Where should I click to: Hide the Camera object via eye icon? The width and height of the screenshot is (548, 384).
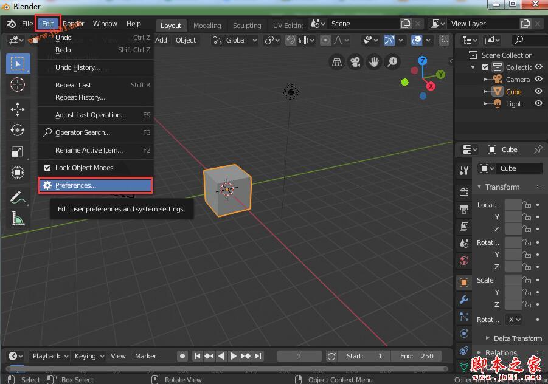point(538,79)
